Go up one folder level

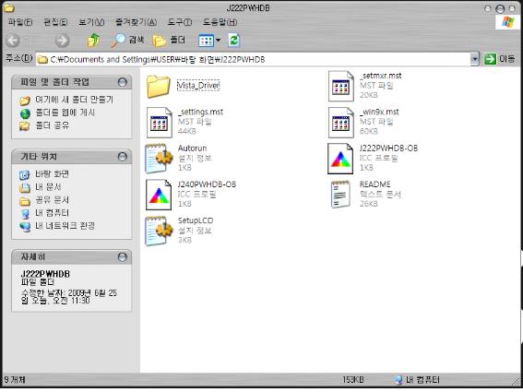coord(94,40)
